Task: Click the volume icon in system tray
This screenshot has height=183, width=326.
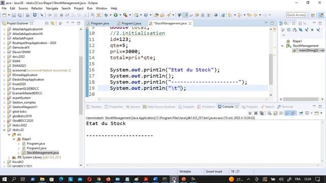Action: click(x=281, y=179)
